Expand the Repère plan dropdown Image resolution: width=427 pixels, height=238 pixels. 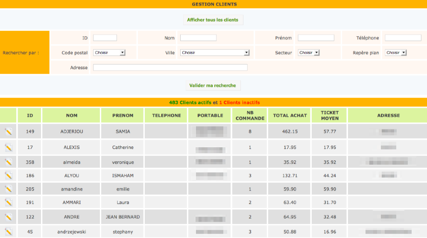(396, 53)
